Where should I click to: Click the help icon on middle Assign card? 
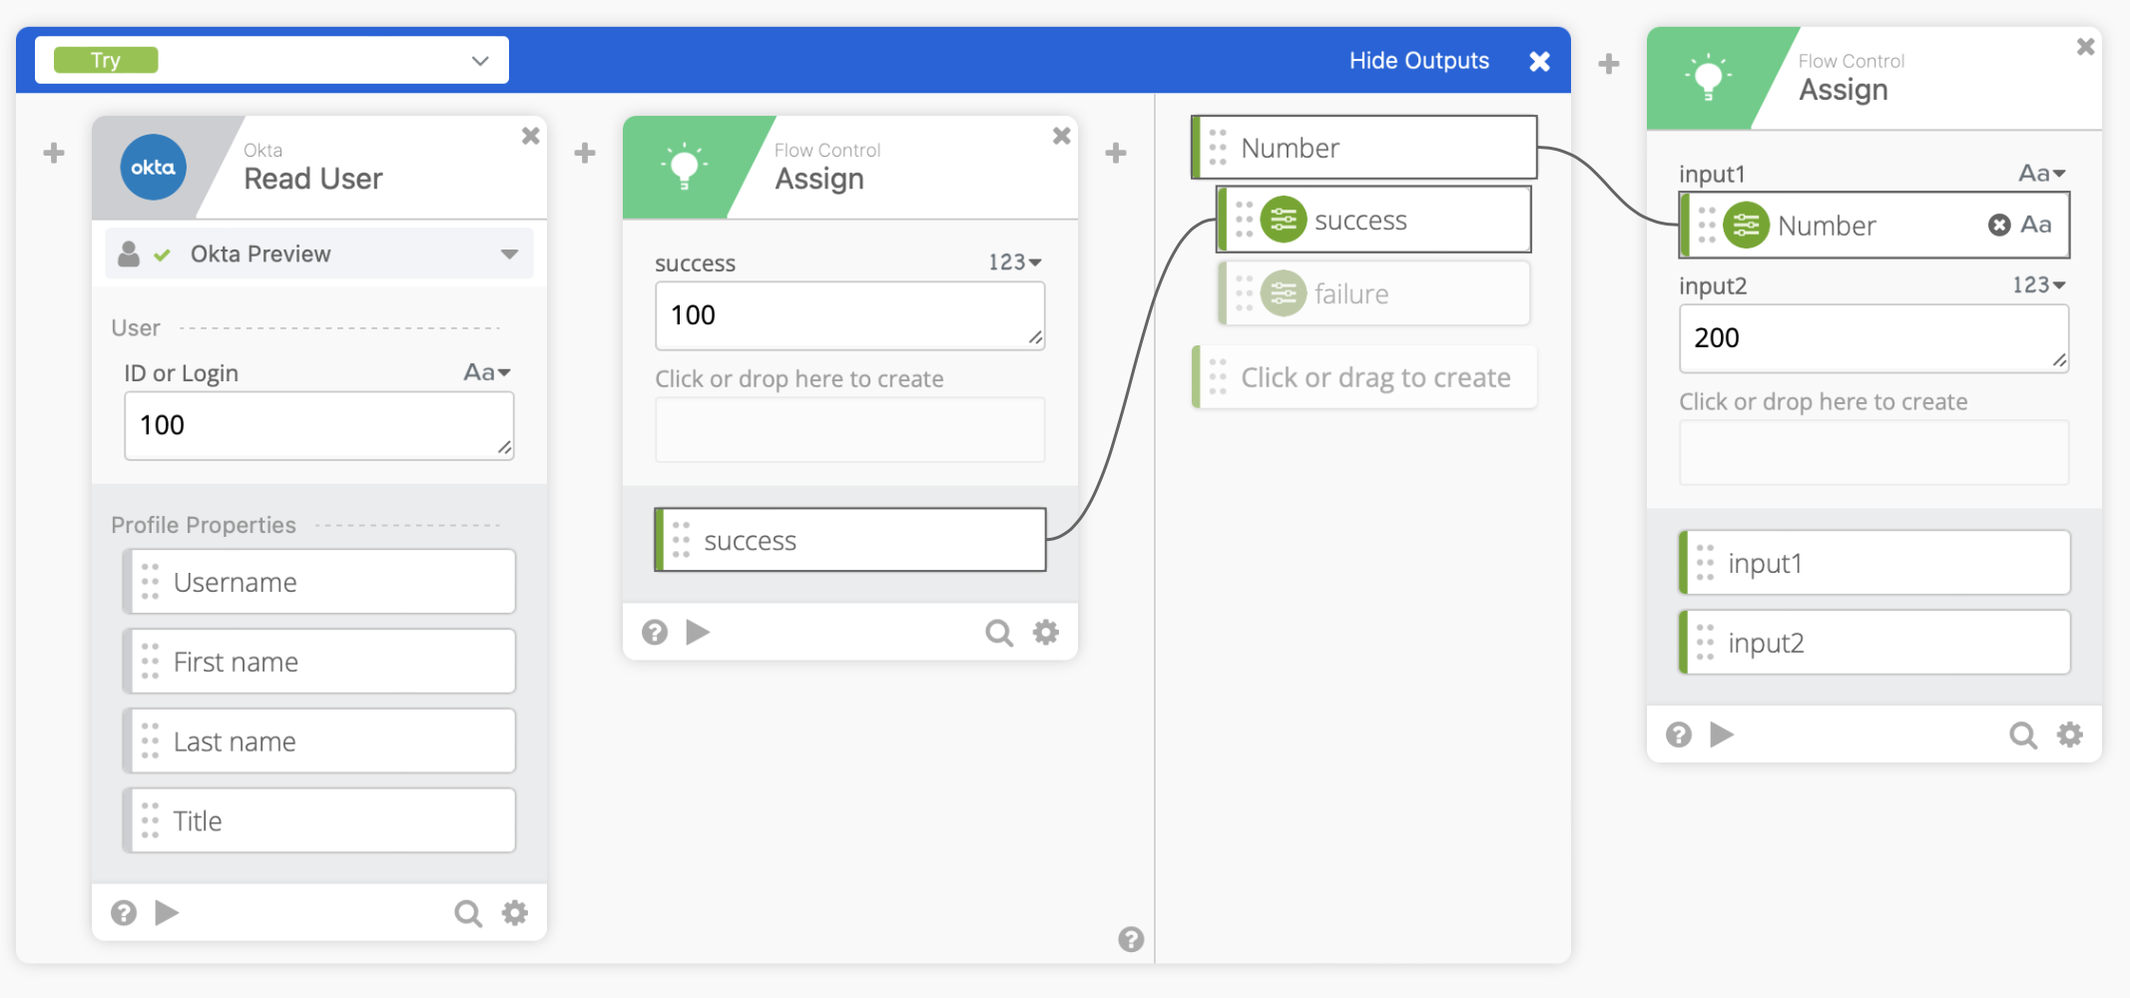pos(655,632)
